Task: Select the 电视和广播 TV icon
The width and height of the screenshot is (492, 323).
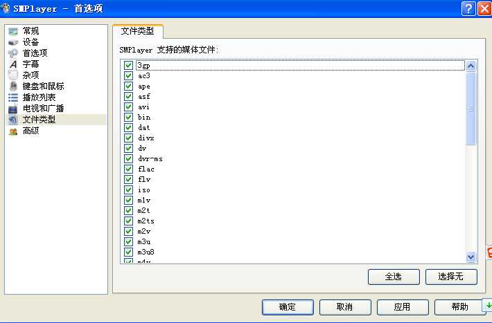Action: pyautogui.click(x=13, y=109)
